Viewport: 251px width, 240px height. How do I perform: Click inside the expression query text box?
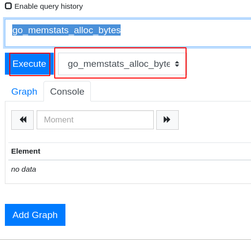[x=128, y=33]
